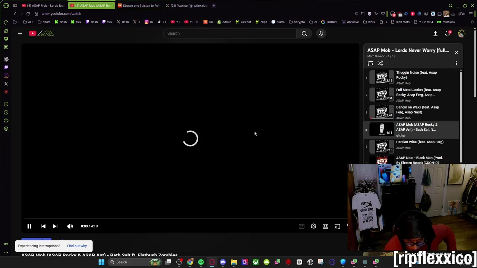Skip to next video

click(55, 226)
